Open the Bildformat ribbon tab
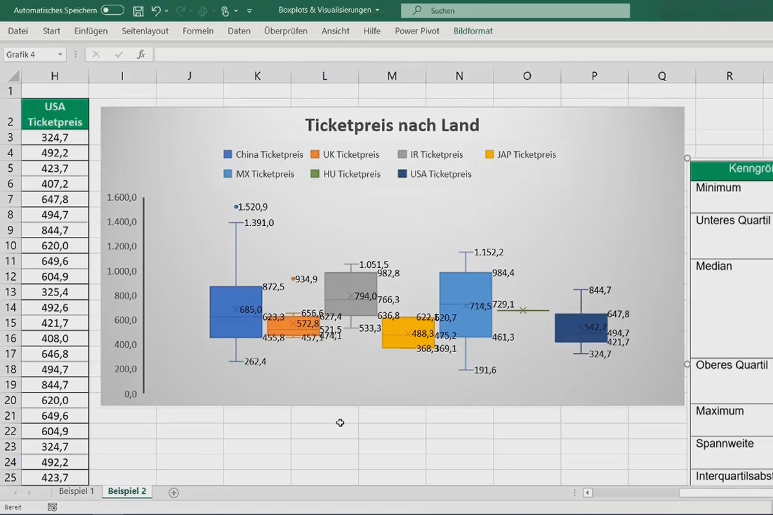 click(473, 31)
